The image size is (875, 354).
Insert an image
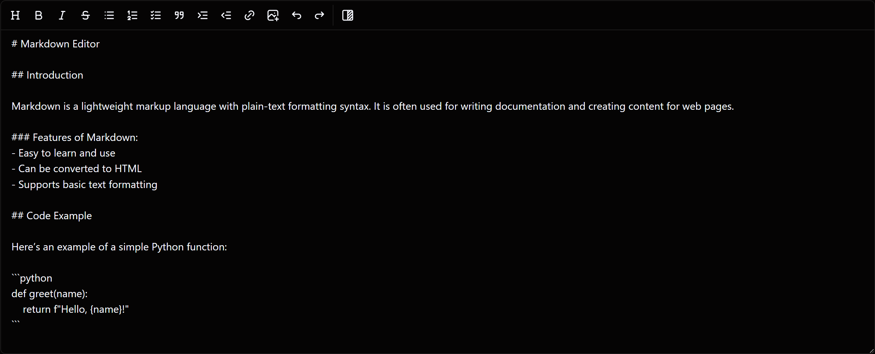point(273,15)
